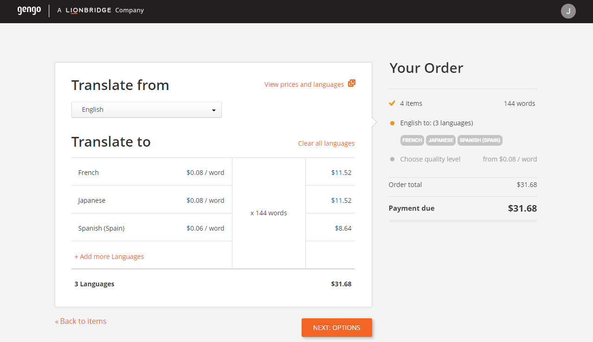Expand the Choose quality level step
This screenshot has height=342, width=593.
(430, 159)
